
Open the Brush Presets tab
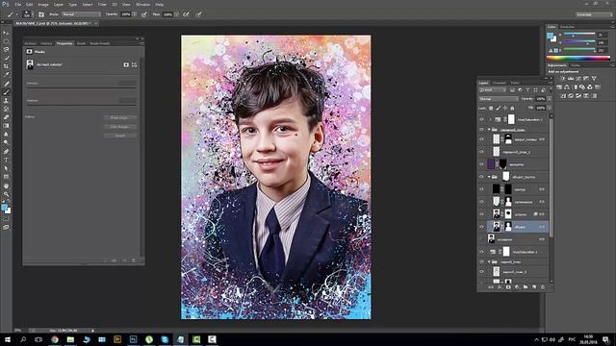click(x=100, y=43)
